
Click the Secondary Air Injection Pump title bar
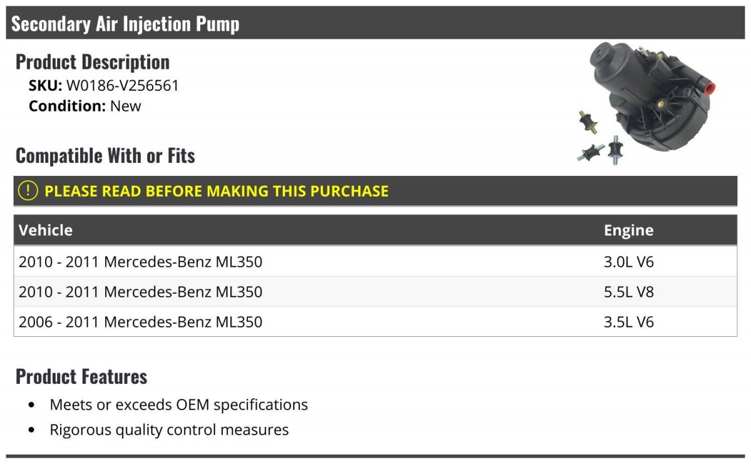click(x=375, y=23)
